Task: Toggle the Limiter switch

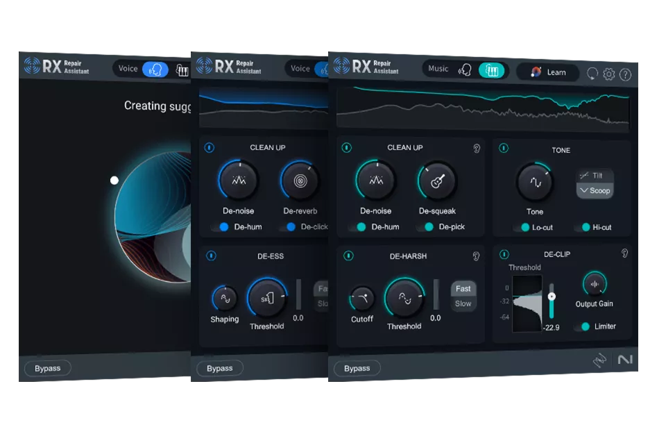Action: tap(582, 326)
